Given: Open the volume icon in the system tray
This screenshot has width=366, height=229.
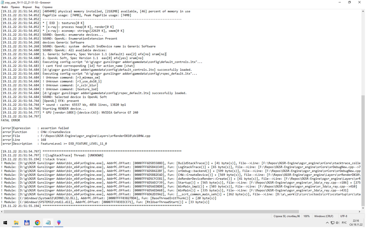Looking at the screenshot, I should pos(337,223).
